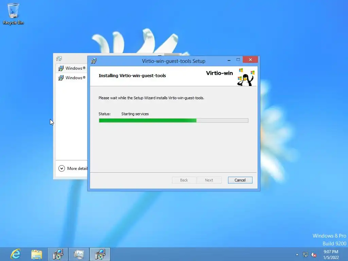Click the 'Starting services' status text
The image size is (348, 261).
135,114
